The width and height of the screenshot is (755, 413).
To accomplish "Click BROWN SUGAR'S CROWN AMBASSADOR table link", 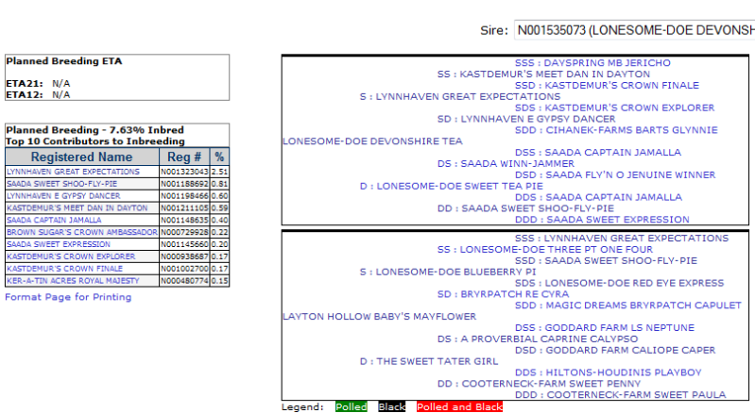I will (x=81, y=232).
